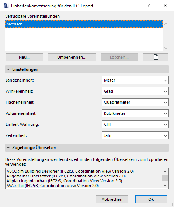Select AVA.relax translator entry
The height and width of the screenshot is (207, 174).
(x=53, y=186)
